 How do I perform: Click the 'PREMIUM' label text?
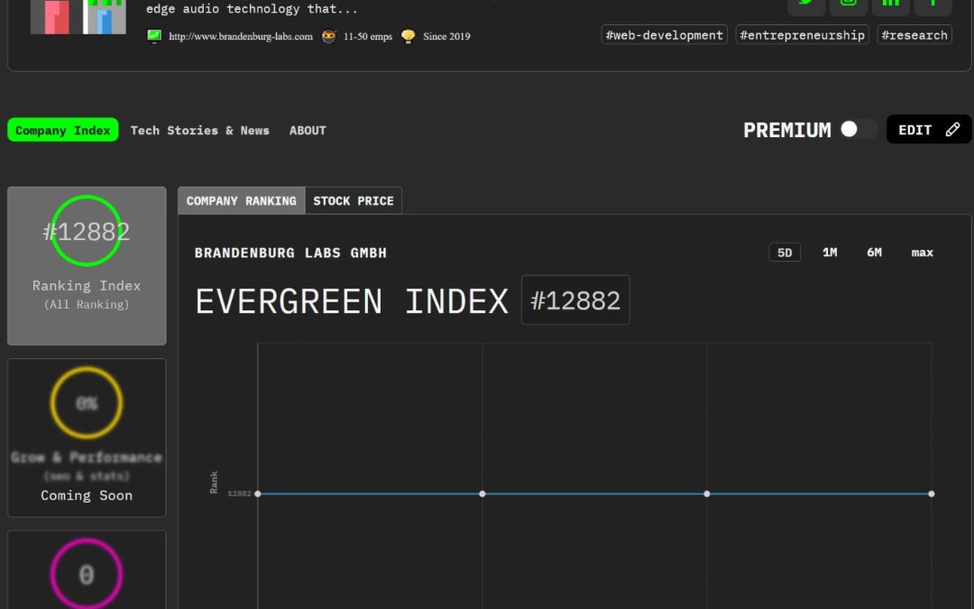pyautogui.click(x=787, y=130)
